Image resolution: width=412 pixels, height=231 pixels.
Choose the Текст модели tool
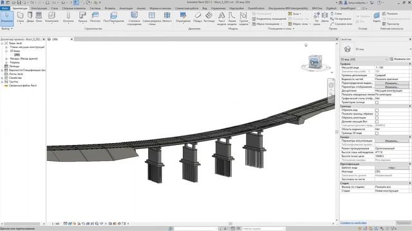point(221,19)
